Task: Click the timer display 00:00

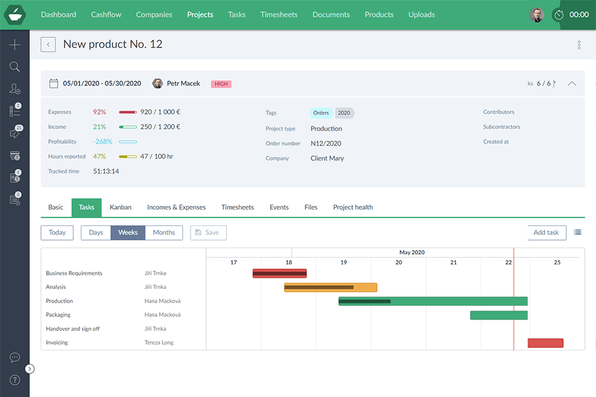Action: (x=579, y=14)
